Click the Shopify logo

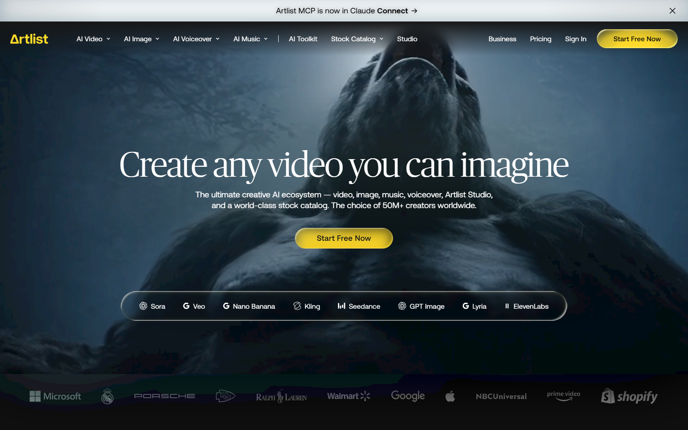[x=630, y=396]
